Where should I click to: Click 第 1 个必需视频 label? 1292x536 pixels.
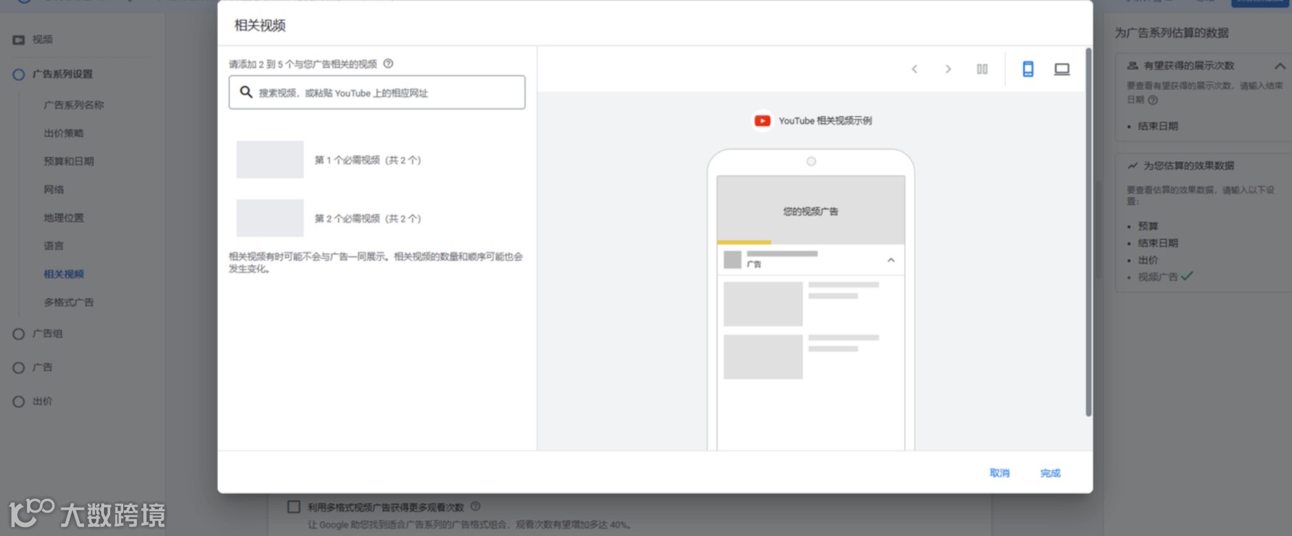(x=367, y=160)
